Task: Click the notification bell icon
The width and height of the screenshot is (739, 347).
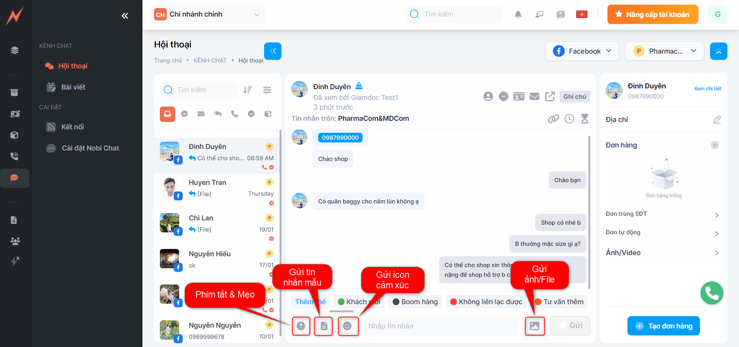Action: (x=518, y=14)
